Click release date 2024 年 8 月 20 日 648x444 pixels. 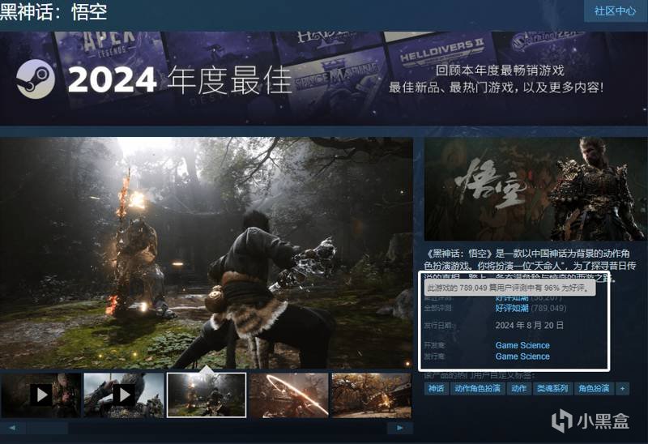tap(530, 326)
